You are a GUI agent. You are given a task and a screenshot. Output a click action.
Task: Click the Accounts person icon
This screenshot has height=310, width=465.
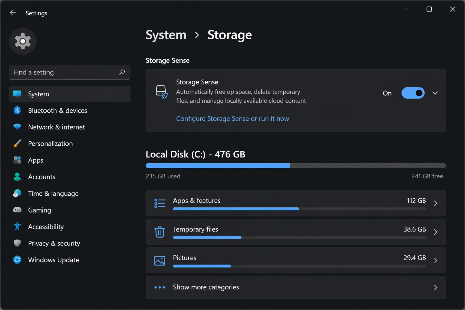[x=17, y=176]
